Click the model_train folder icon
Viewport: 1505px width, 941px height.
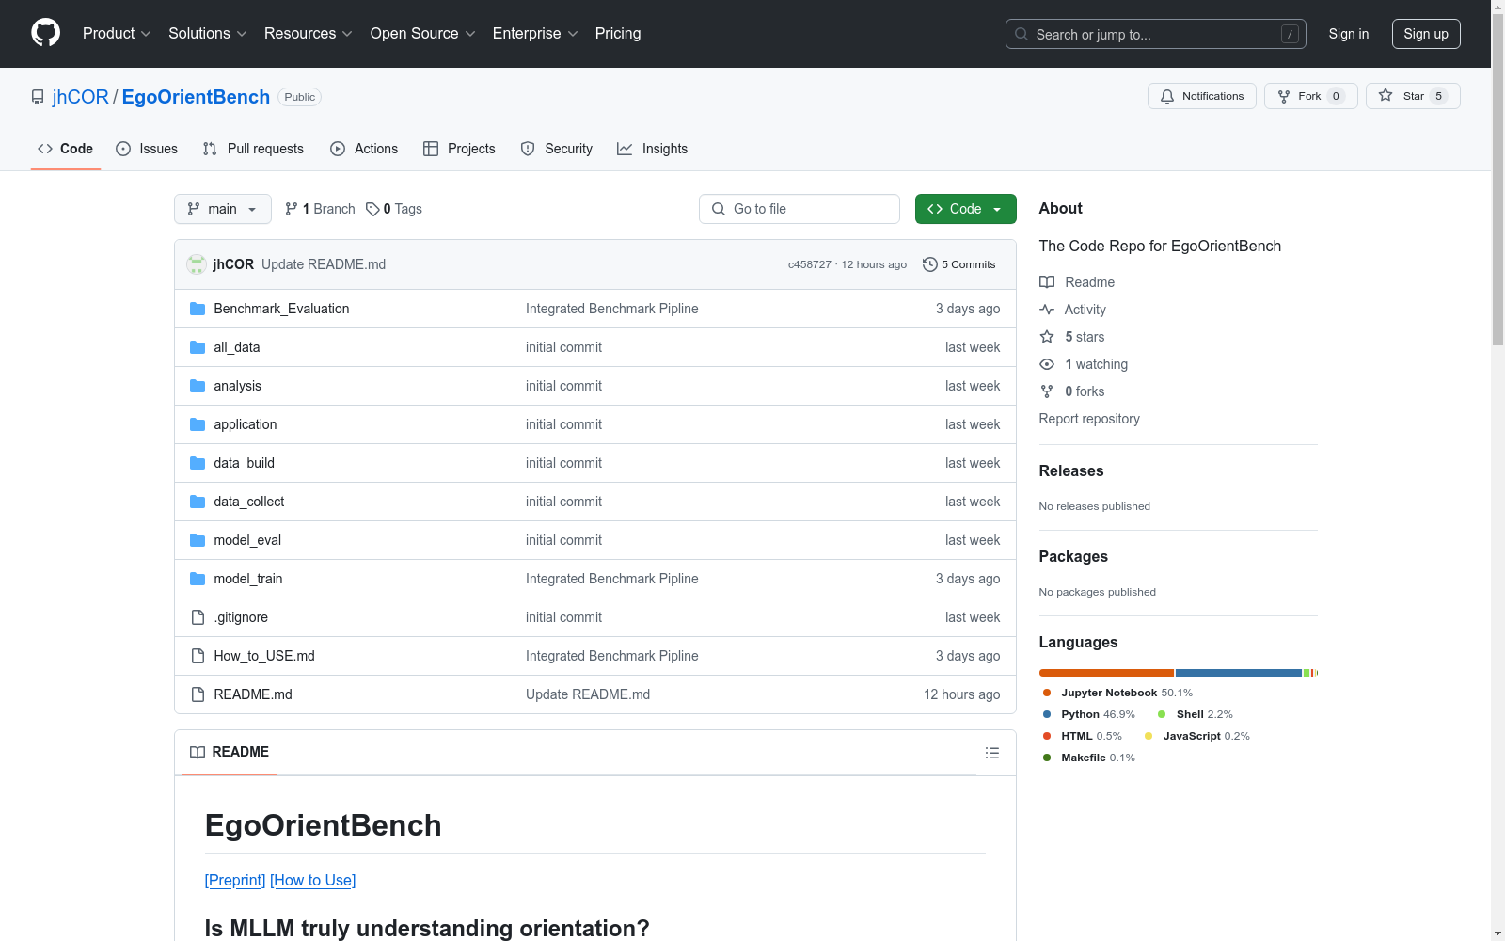point(198,579)
